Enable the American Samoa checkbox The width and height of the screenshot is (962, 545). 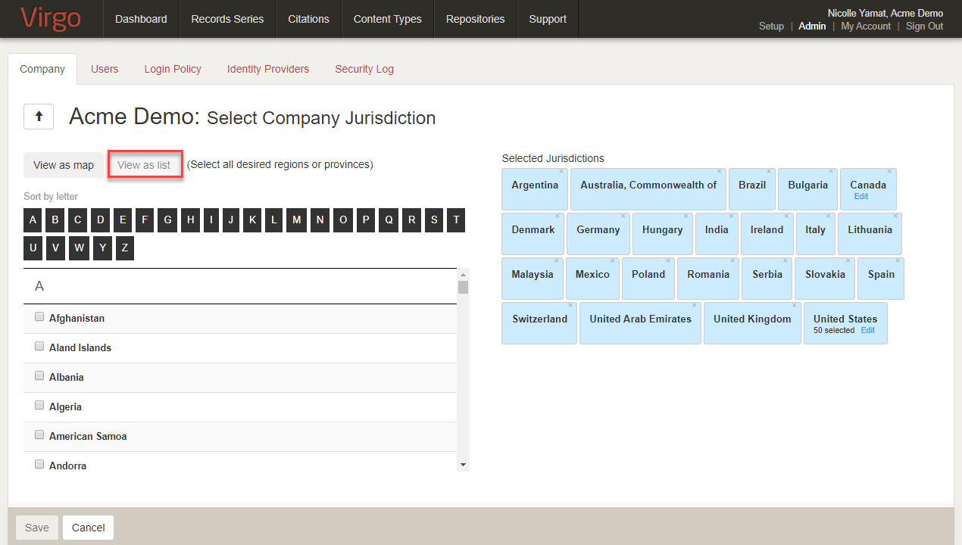pos(39,435)
